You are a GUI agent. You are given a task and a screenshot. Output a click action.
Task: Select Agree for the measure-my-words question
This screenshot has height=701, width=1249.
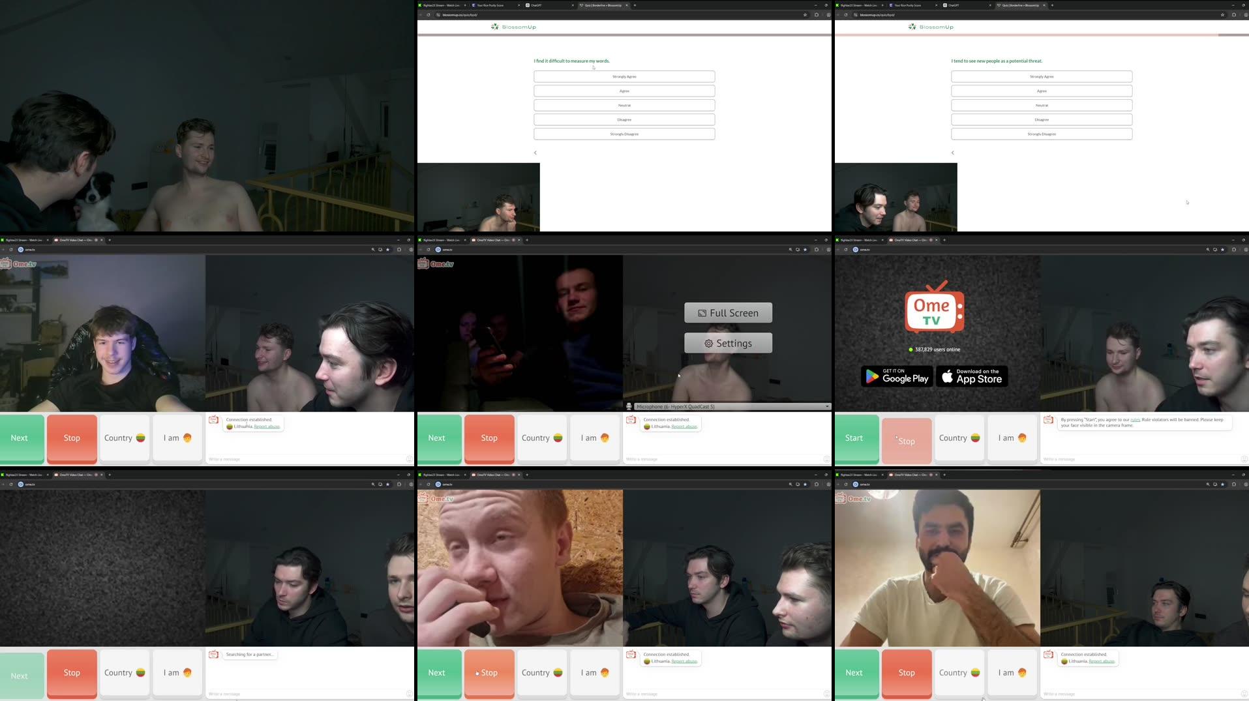pos(624,91)
